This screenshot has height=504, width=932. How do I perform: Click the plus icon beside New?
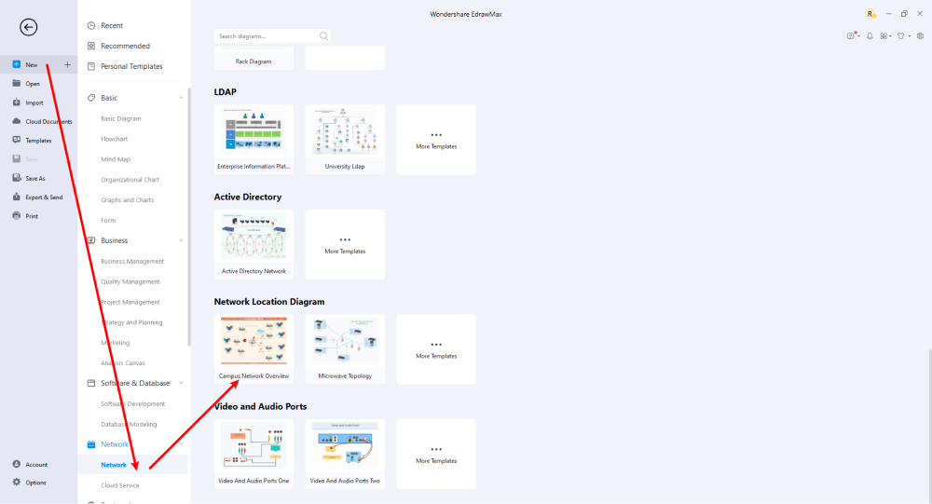[x=67, y=64]
